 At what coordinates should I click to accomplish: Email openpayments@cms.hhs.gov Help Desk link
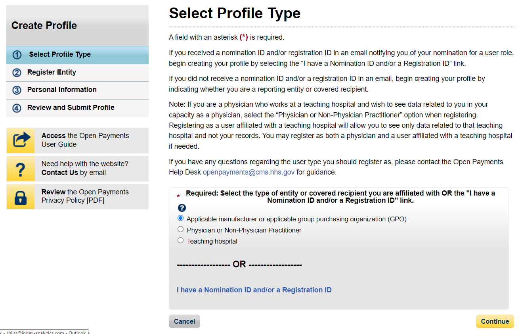[x=249, y=172]
